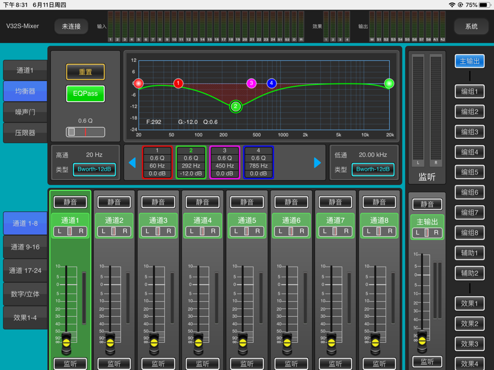Viewport: 494px width, 370px height.
Task: Select blue EQ band 4 node
Action: click(x=271, y=83)
